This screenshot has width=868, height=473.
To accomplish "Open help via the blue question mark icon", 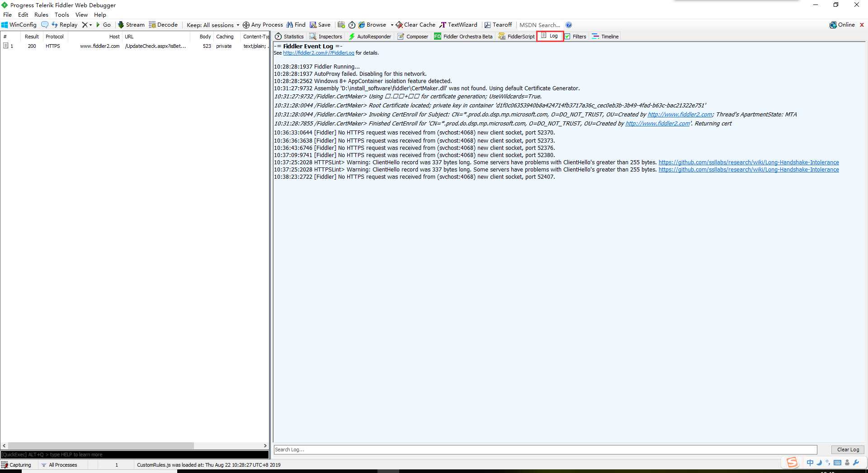I will [569, 25].
